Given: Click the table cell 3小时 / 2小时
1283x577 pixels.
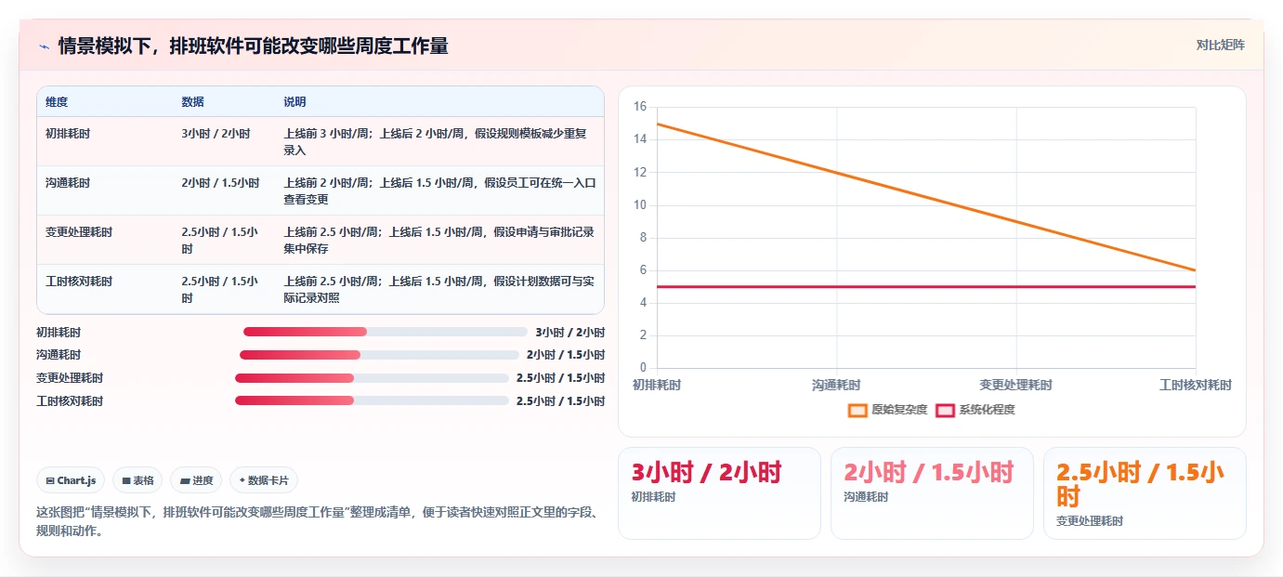Looking at the screenshot, I should tap(216, 134).
